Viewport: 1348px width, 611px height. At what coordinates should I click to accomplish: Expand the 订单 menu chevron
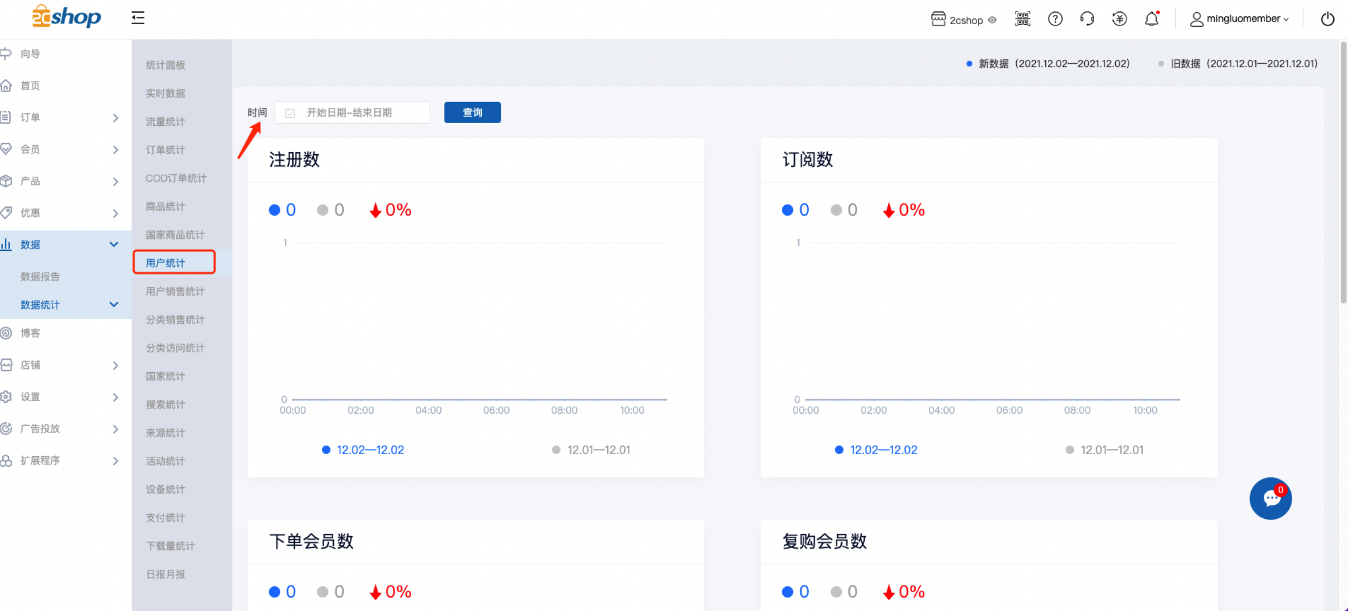pyautogui.click(x=115, y=117)
